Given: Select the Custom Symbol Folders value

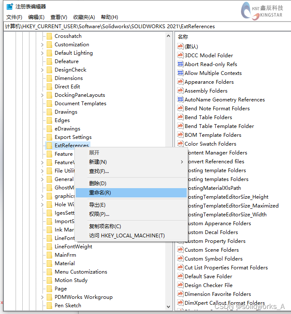Looking at the screenshot, I should pyautogui.click(x=214, y=258).
